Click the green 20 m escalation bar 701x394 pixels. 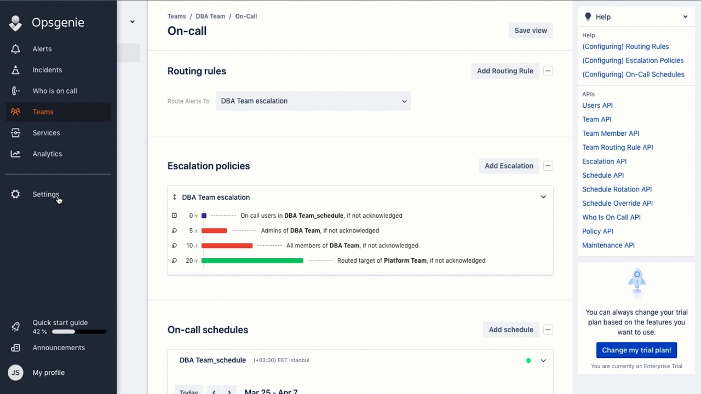point(252,260)
